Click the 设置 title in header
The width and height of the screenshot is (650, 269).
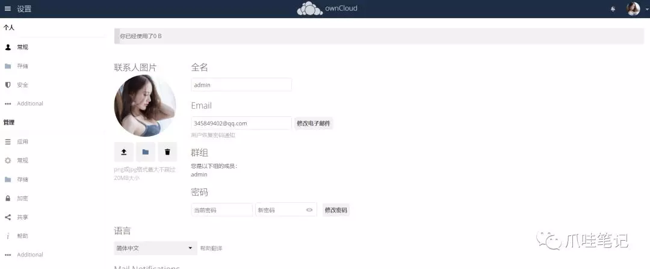pyautogui.click(x=24, y=8)
